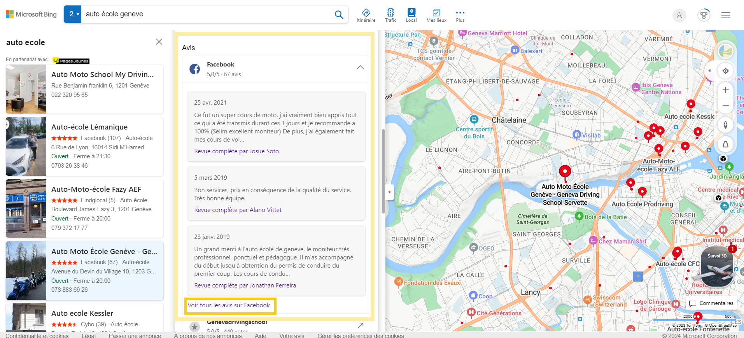Image resolution: width=744 pixels, height=338 pixels.
Task: Click the Chez Maman Sàrl marker
Action: [x=593, y=240]
